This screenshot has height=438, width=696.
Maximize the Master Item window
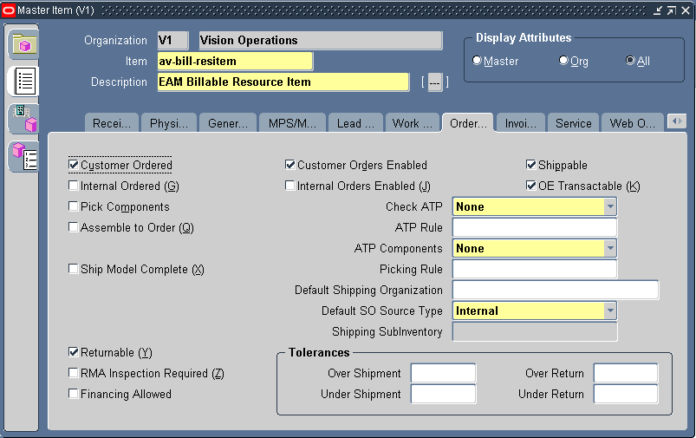coord(671,10)
